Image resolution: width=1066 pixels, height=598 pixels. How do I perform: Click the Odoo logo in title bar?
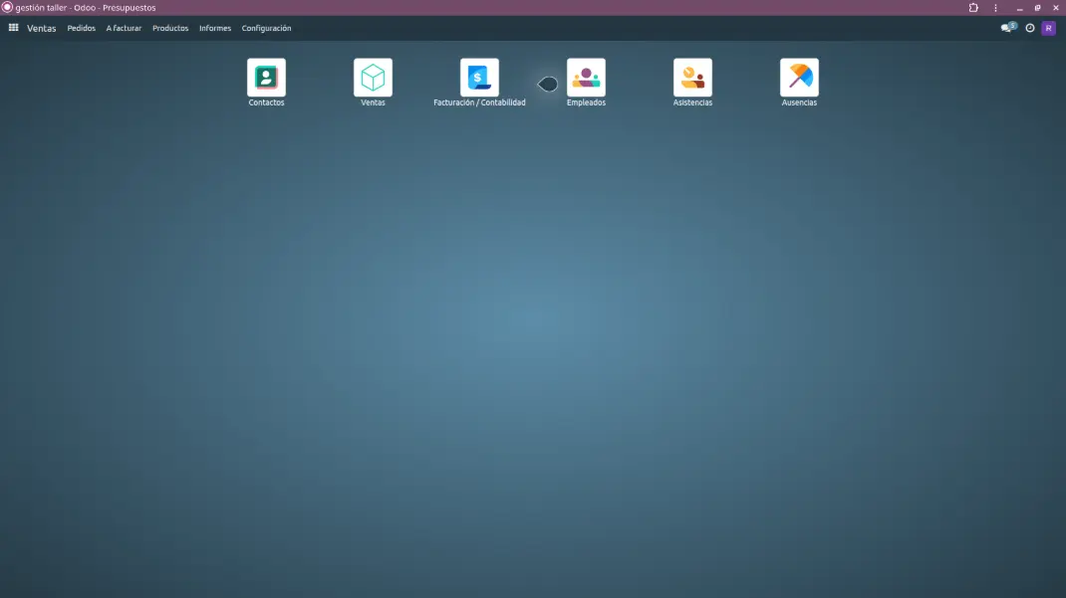[x=7, y=8]
